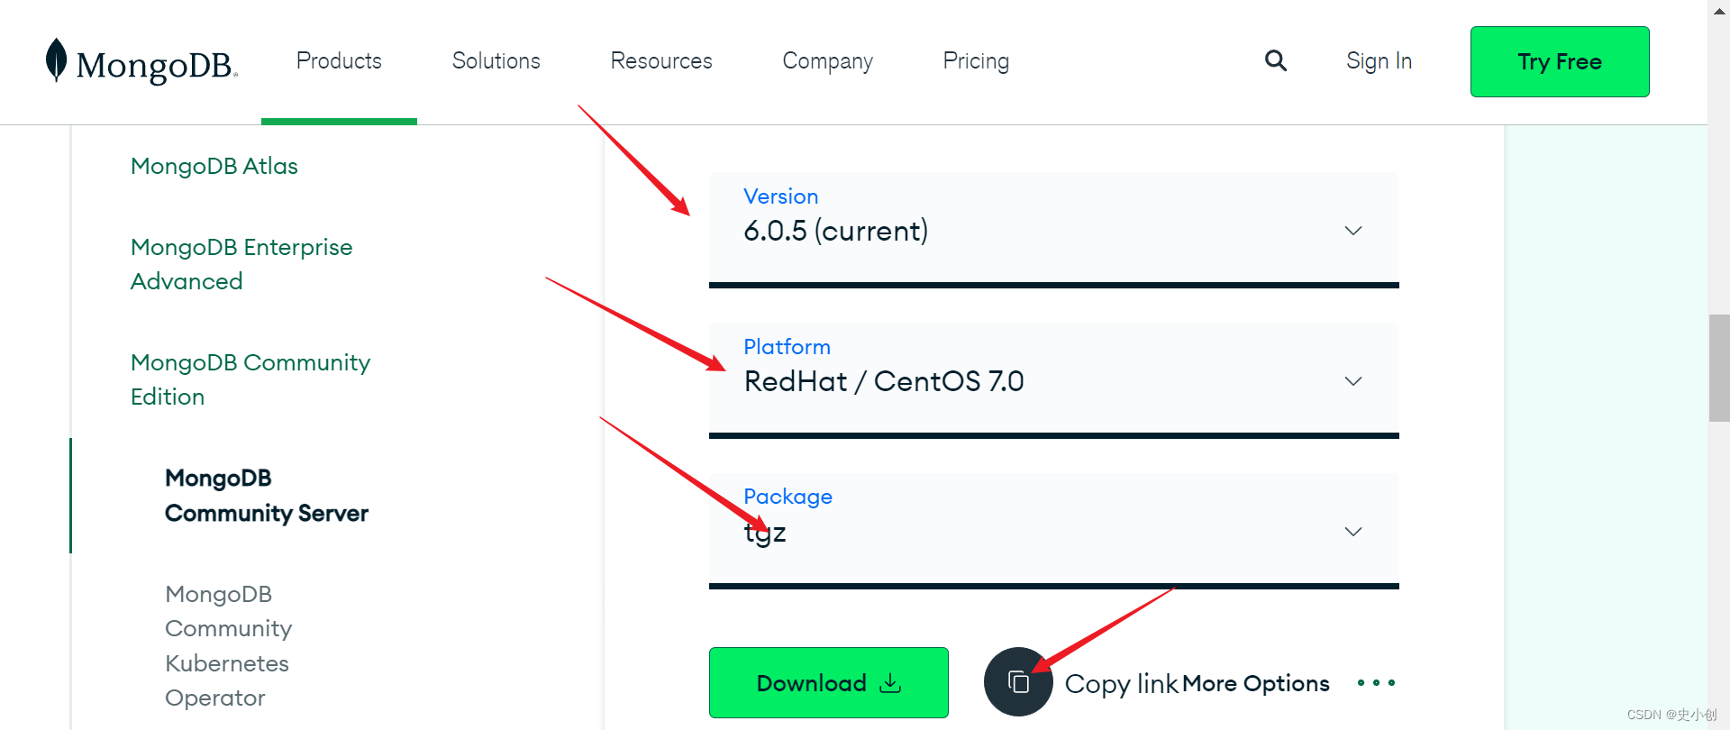1730x730 pixels.
Task: Click the MongoDB leaf logo
Action: click(141, 61)
